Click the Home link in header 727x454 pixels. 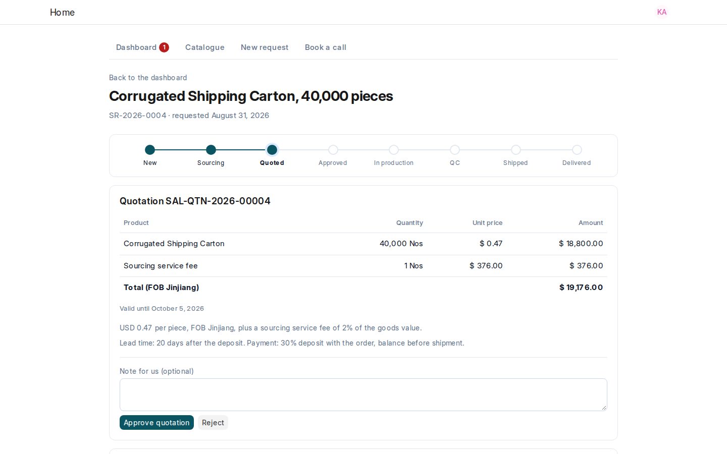pyautogui.click(x=62, y=13)
